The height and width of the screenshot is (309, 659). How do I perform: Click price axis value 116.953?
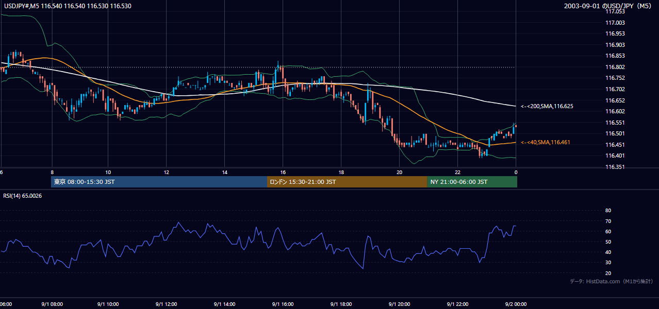coord(615,33)
